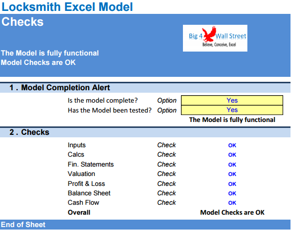
Task: Open the 'Has the Model been tested?' Yes dropdown
Action: pyautogui.click(x=232, y=110)
